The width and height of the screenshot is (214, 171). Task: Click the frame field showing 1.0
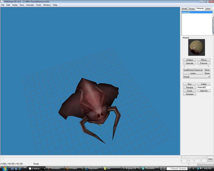pos(190,161)
